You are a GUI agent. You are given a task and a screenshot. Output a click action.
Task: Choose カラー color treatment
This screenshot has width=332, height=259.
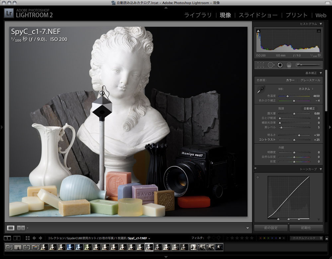tap(290, 80)
